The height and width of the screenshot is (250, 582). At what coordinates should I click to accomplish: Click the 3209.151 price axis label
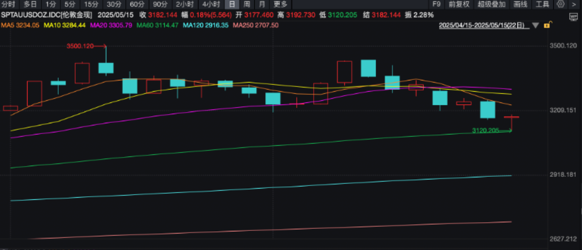pyautogui.click(x=564, y=110)
